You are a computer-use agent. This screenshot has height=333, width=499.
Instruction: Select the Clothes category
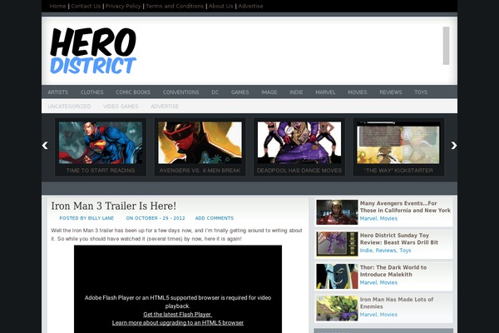point(92,92)
